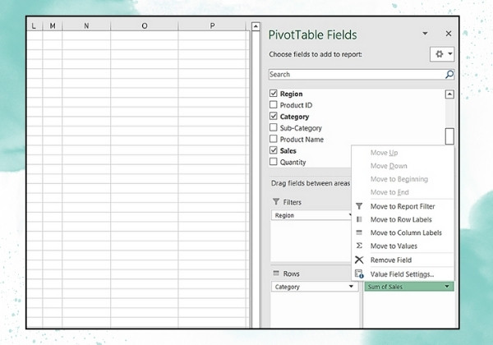The height and width of the screenshot is (345, 493).
Task: Choose Move to Row Labels
Action: 401,219
